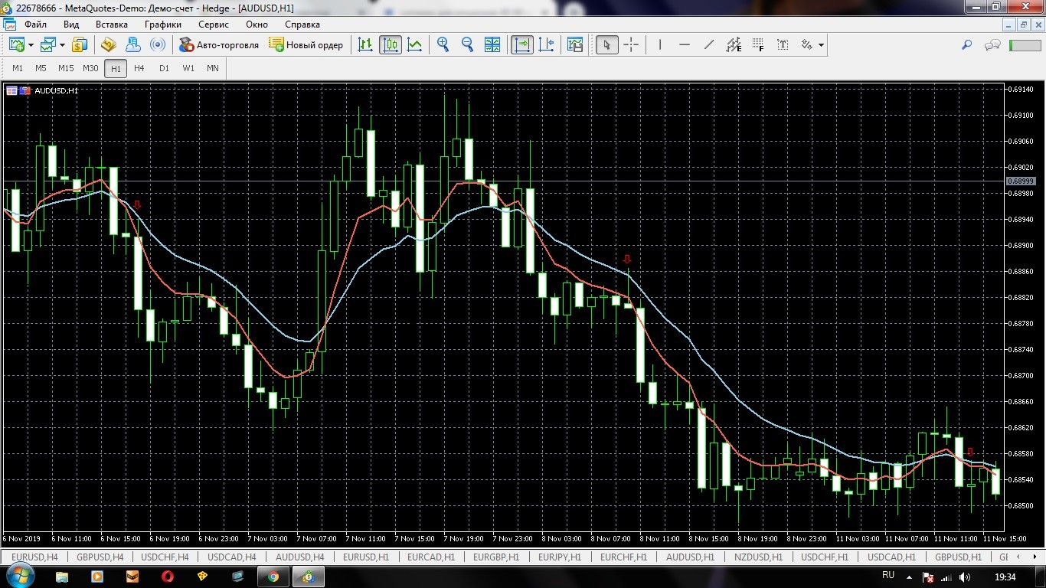Expand the new chart dropdown arrow
Image resolution: width=1046 pixels, height=588 pixels.
31,45
